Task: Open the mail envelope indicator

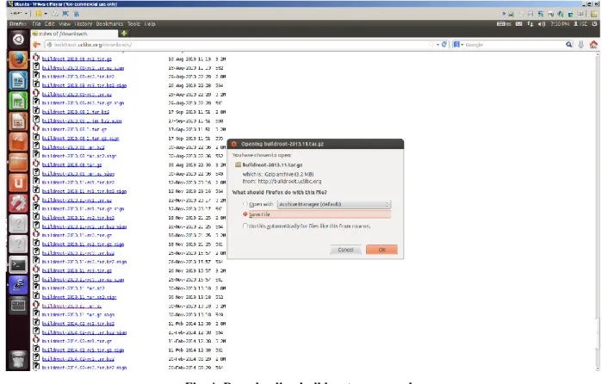Action: pyautogui.click(x=518, y=24)
